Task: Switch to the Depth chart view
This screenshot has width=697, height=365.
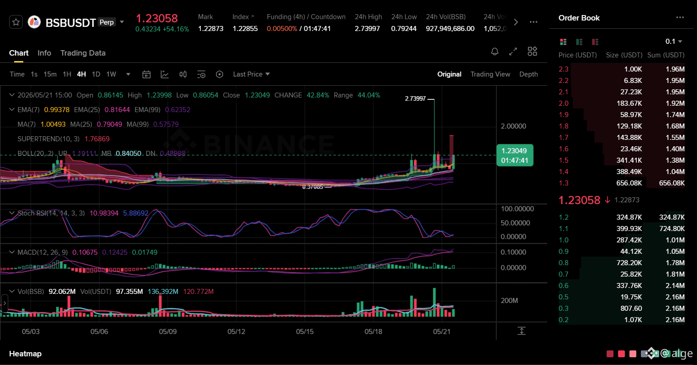Action: [x=529, y=74]
